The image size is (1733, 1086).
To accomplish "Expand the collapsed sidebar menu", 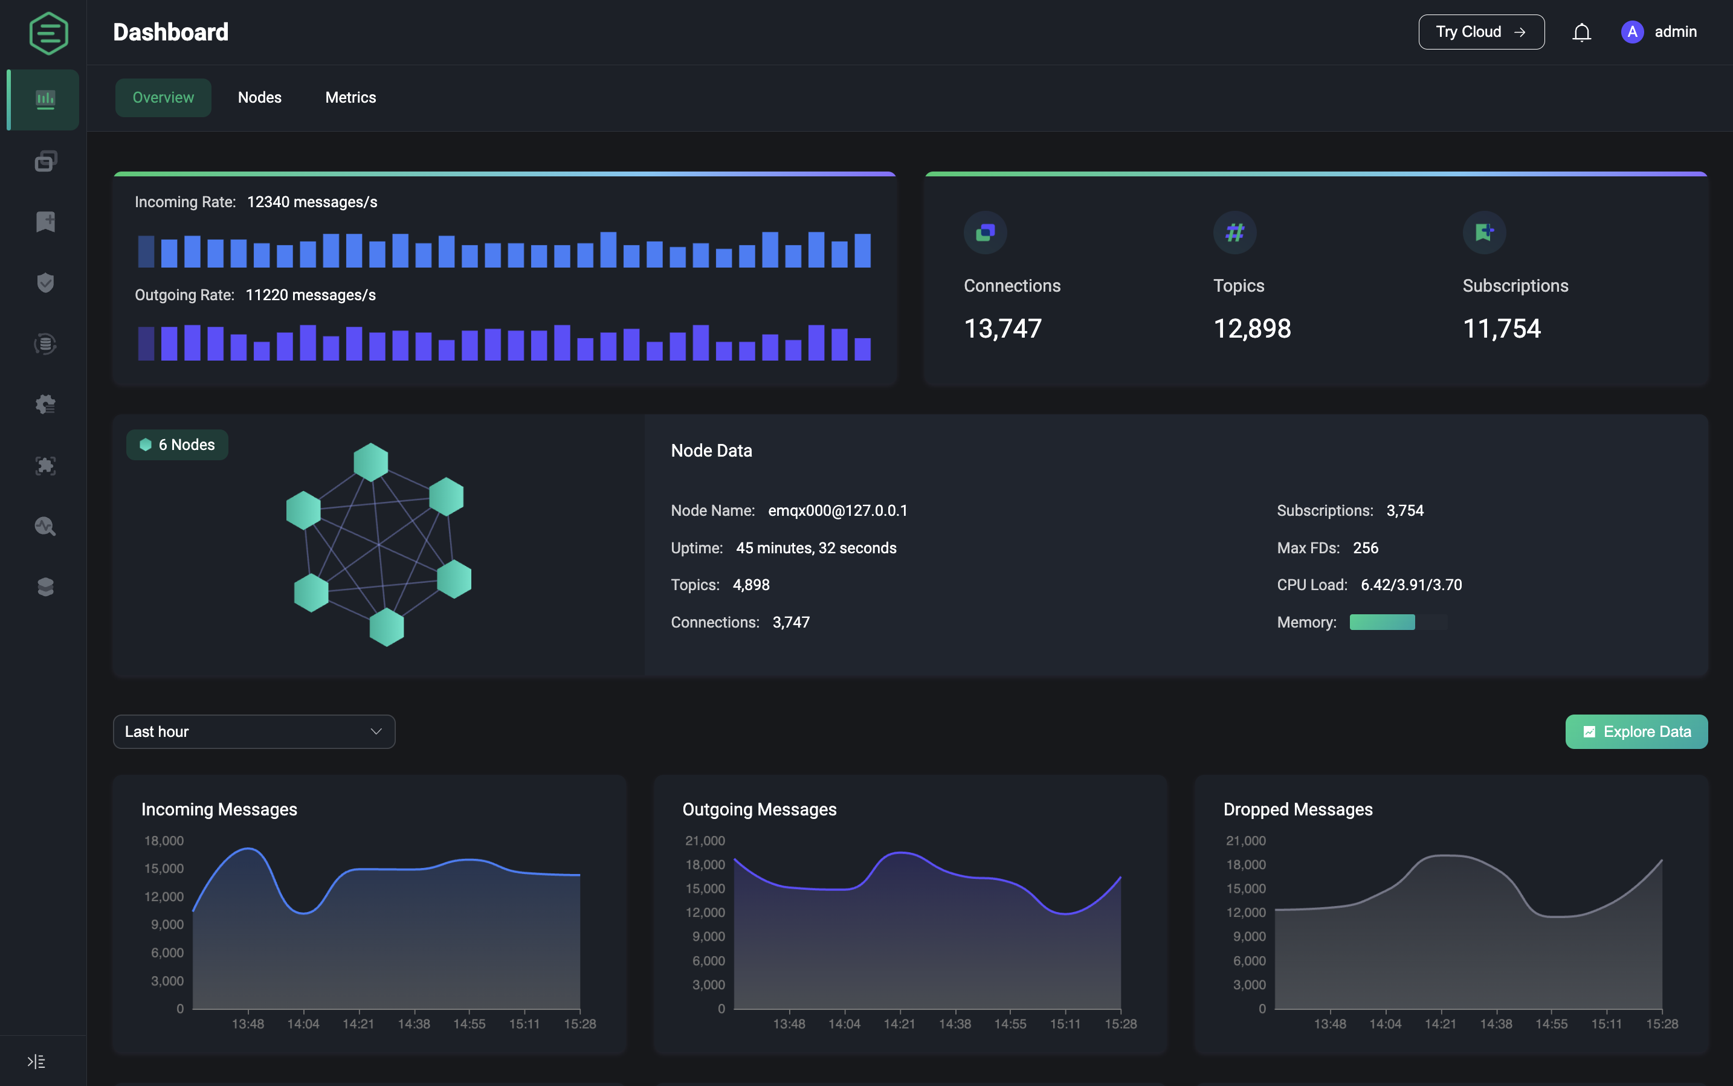I will point(36,1061).
